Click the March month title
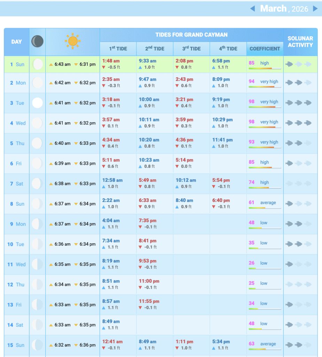322x357 pixels. (x=273, y=8)
